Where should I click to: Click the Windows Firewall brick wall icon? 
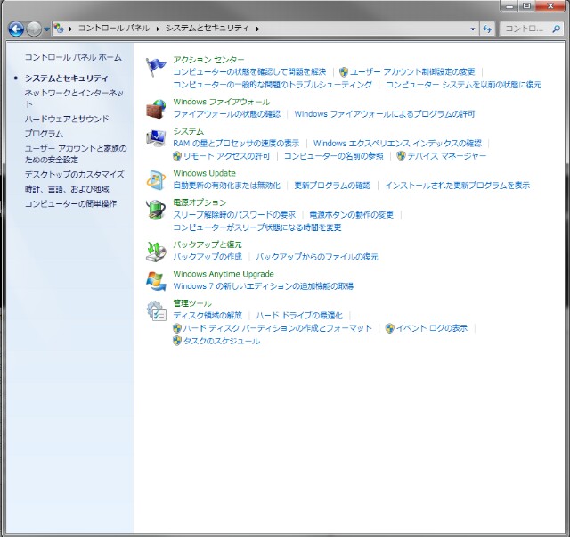[x=156, y=109]
